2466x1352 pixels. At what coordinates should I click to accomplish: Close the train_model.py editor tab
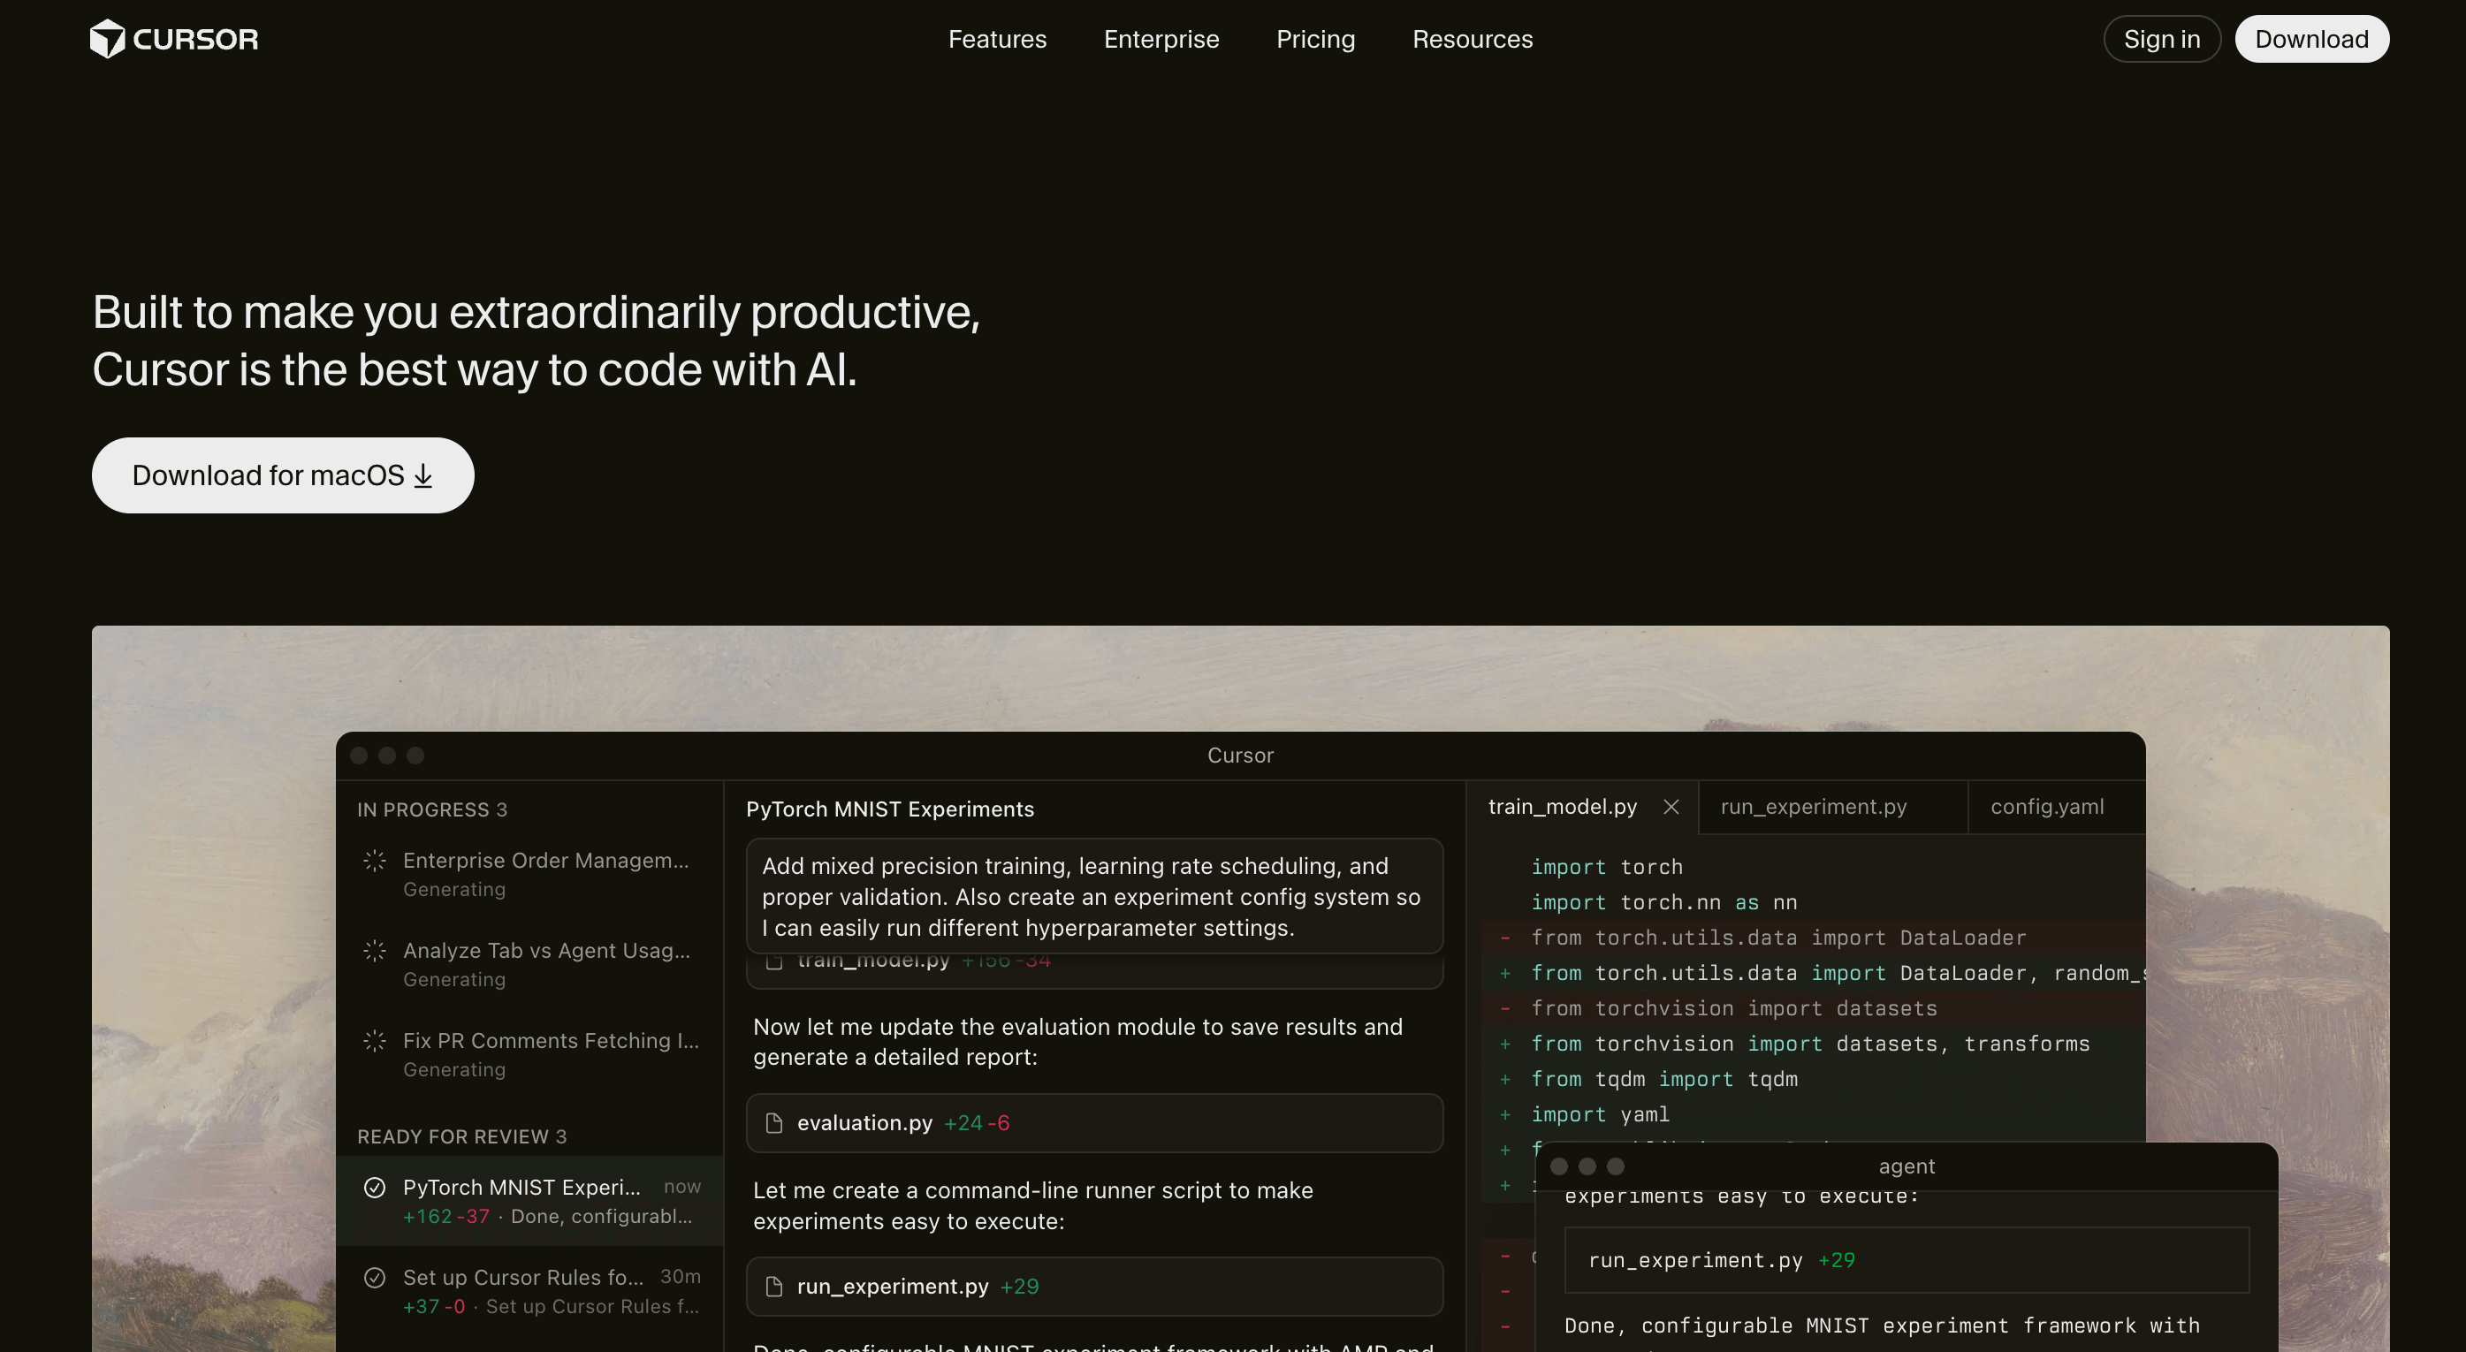pyautogui.click(x=1671, y=807)
